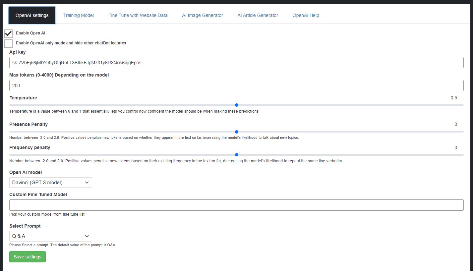Viewport: 473px width, 271px height.
Task: Click the 'Presence Penalty' label
Action: 29,124
